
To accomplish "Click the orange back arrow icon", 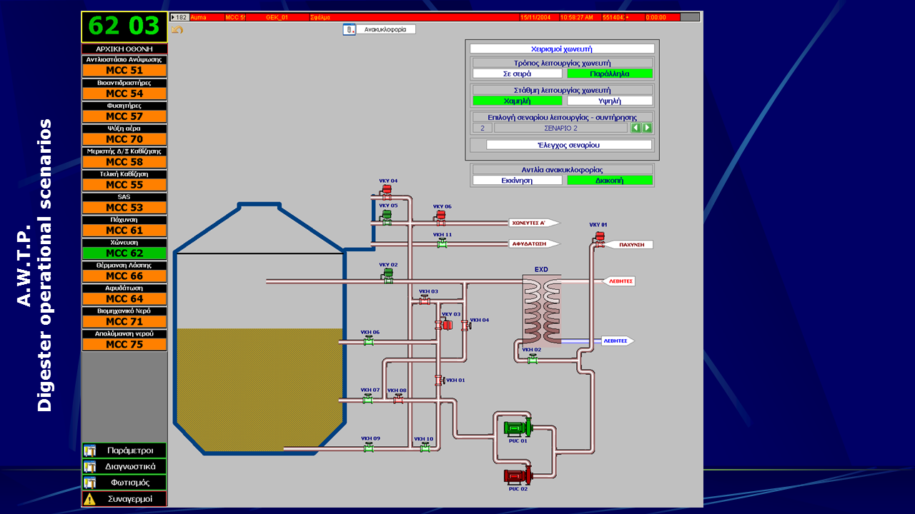I will pyautogui.click(x=177, y=30).
